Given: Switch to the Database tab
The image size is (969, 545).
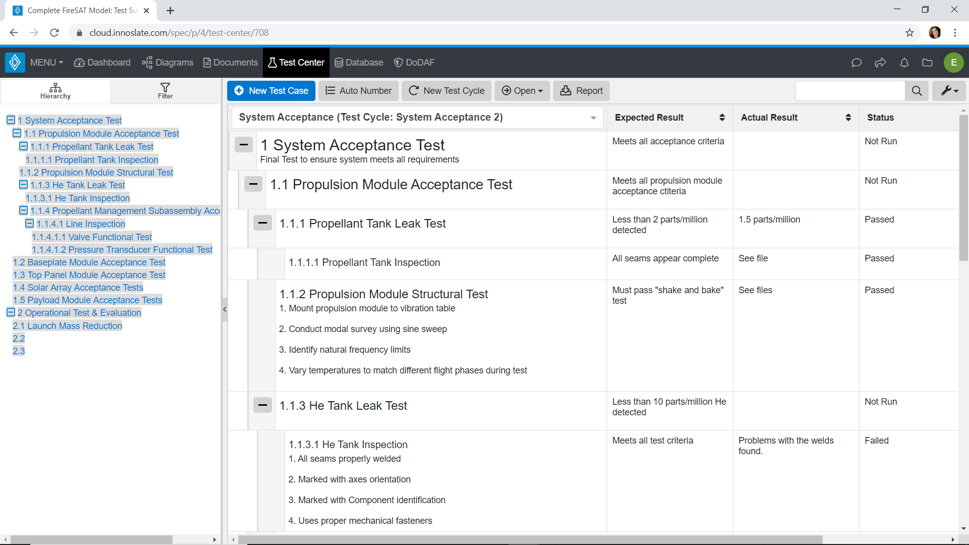Looking at the screenshot, I should point(358,62).
